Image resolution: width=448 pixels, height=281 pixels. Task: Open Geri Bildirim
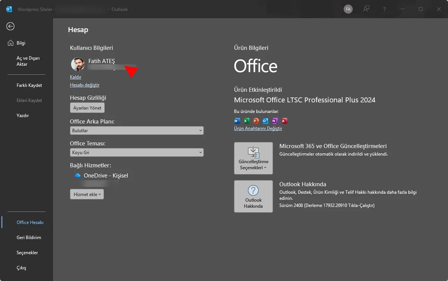click(29, 238)
